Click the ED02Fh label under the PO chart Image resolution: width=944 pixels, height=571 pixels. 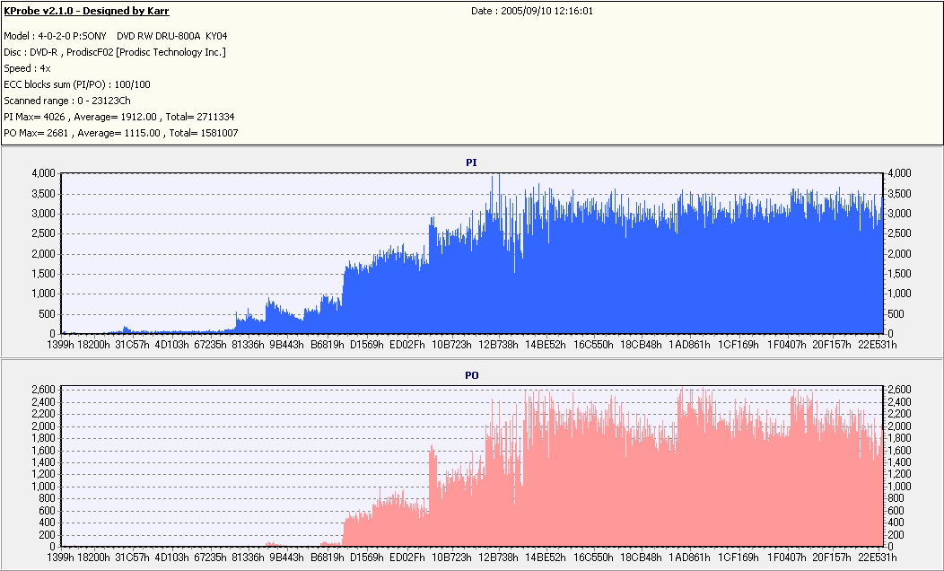[x=407, y=558]
